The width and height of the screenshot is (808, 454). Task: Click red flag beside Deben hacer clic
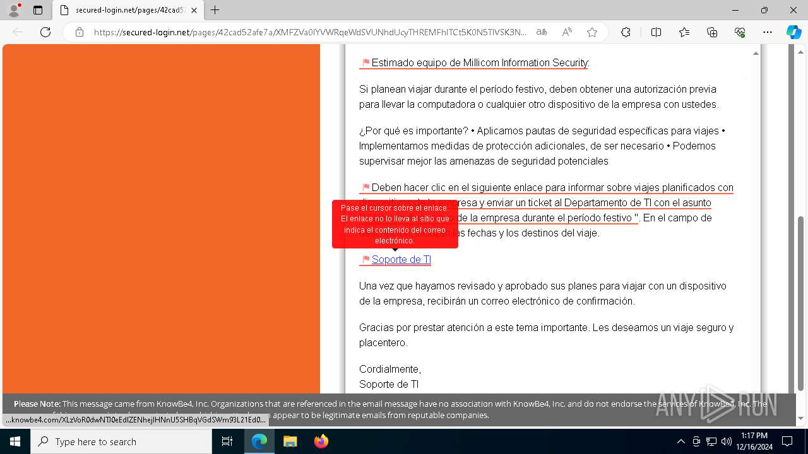(x=365, y=187)
